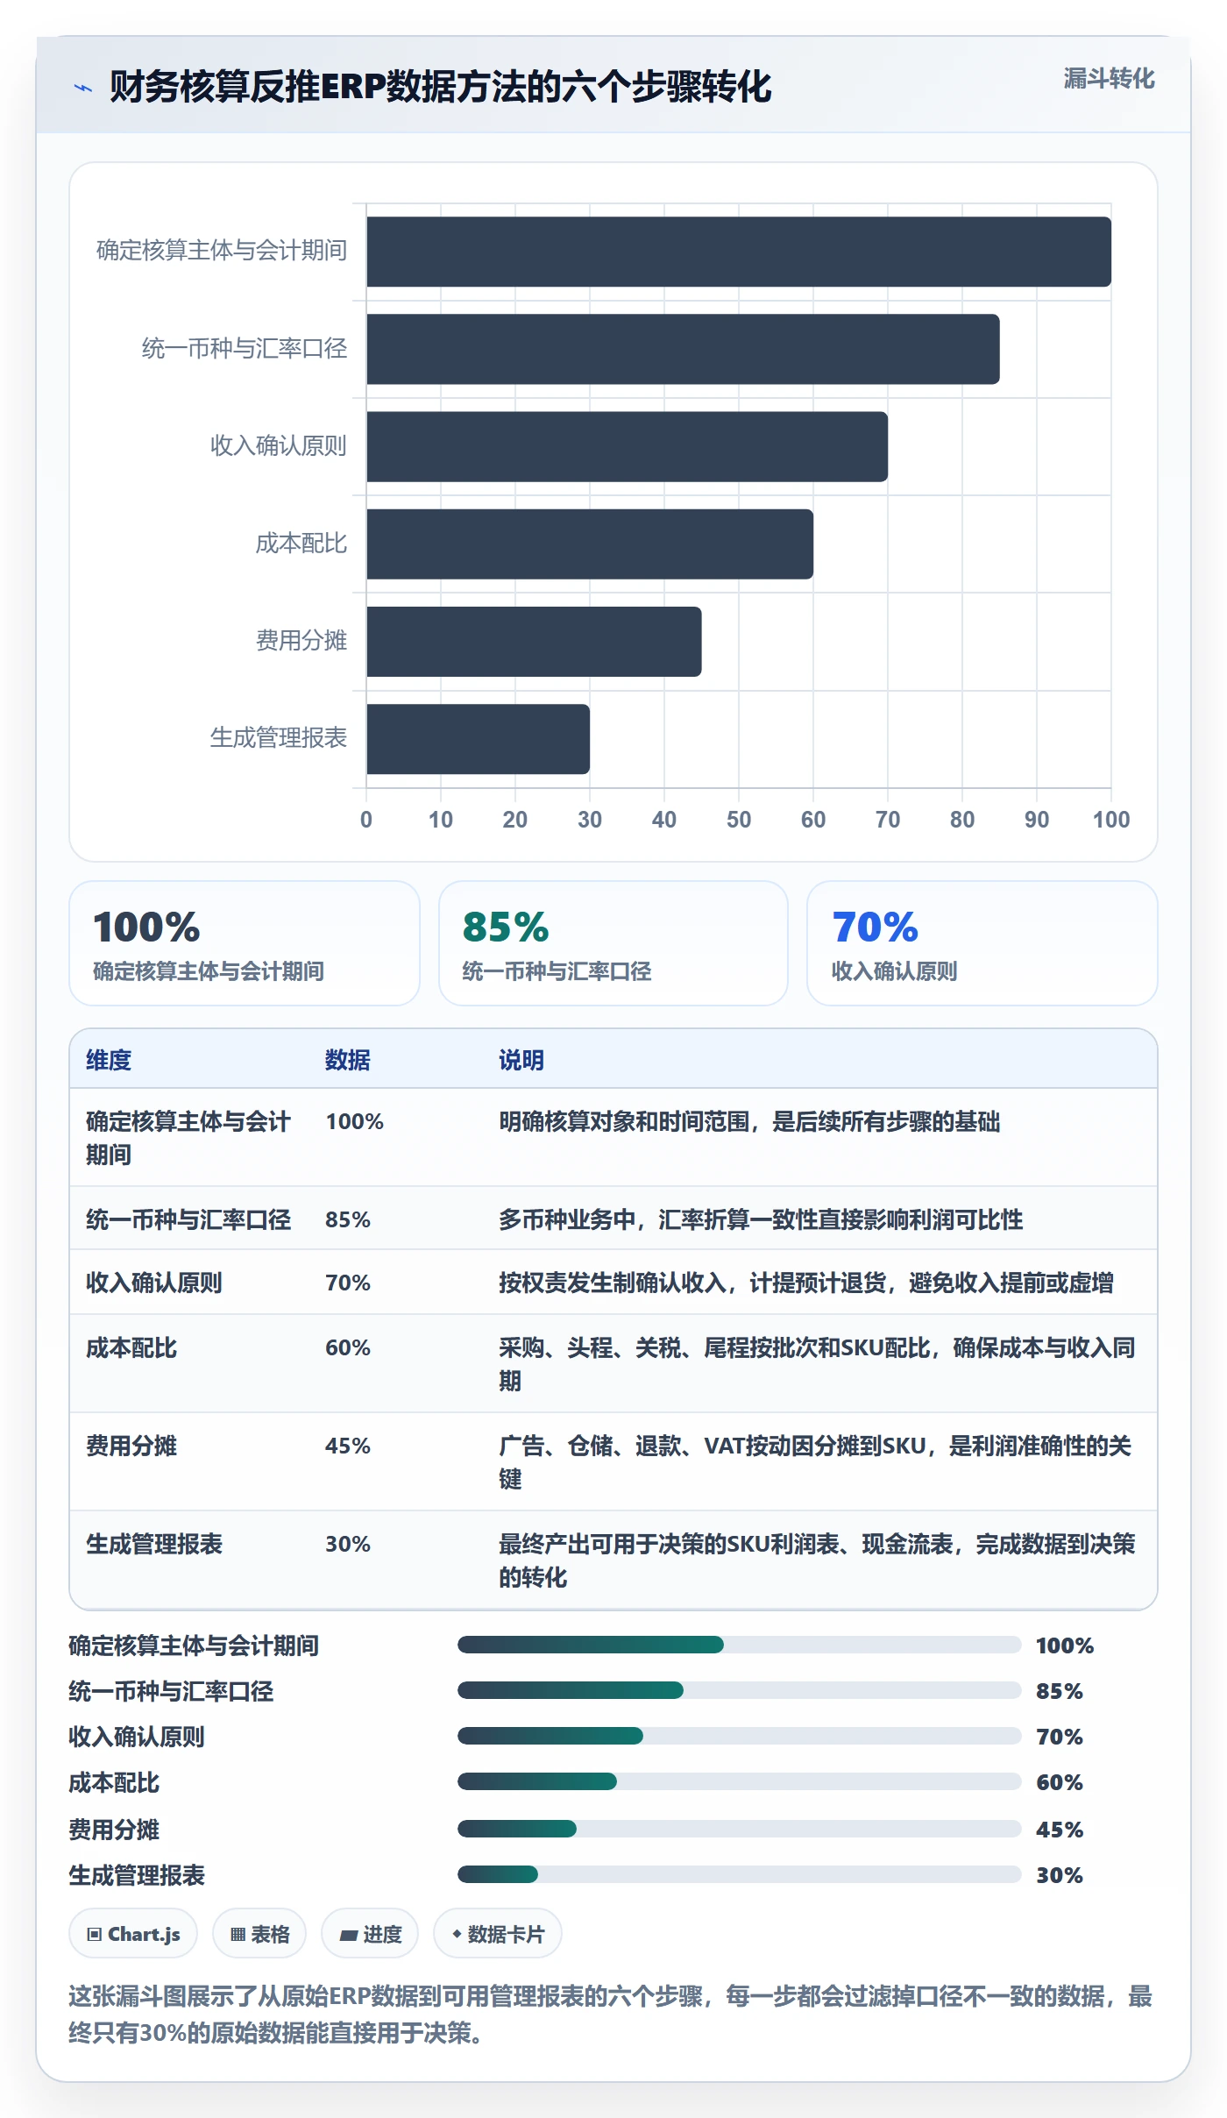This screenshot has height=2118, width=1227.
Task: Click the progress bar for 统一币种与汇率口径
Action: pyautogui.click(x=739, y=1690)
